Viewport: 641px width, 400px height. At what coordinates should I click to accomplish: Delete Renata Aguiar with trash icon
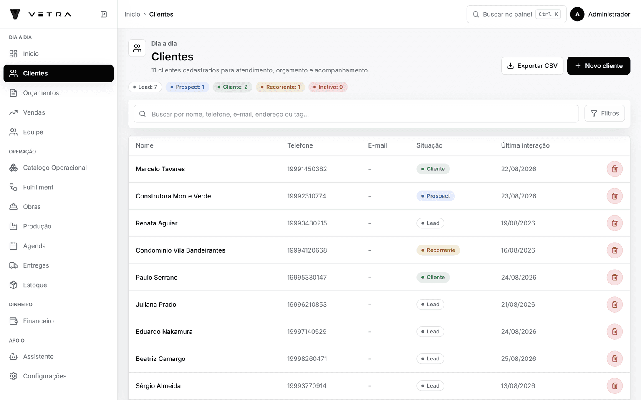615,223
